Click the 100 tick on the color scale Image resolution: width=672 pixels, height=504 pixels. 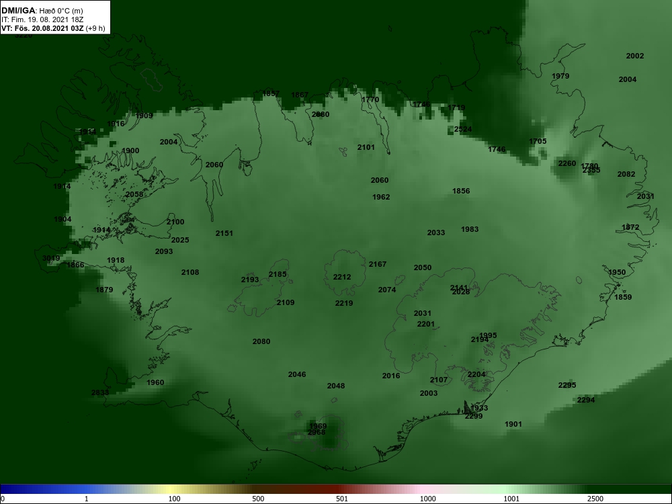pyautogui.click(x=174, y=499)
